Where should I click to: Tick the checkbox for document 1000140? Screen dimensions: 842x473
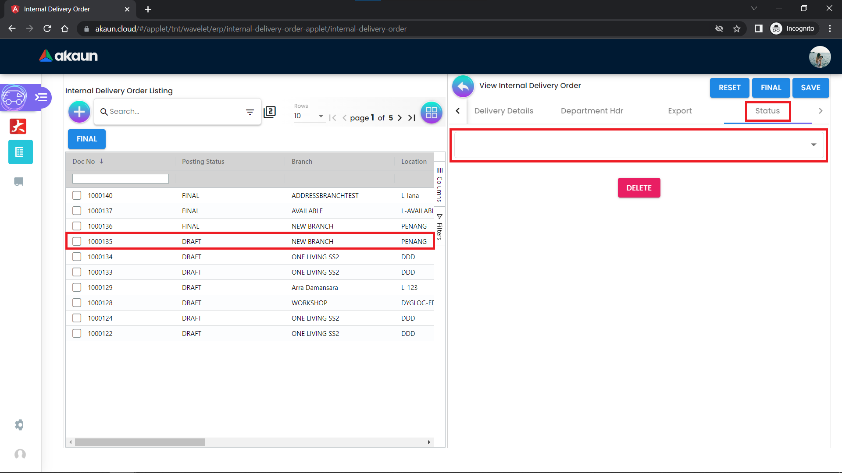pos(77,195)
